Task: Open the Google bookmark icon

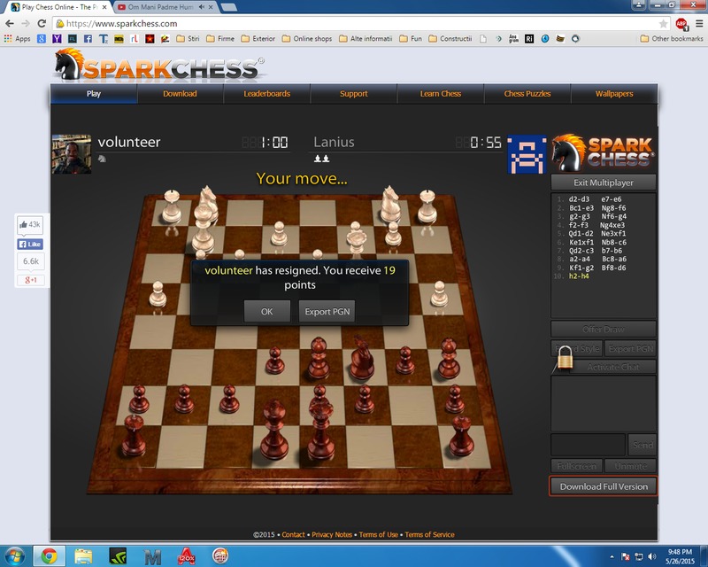Action: [x=41, y=39]
